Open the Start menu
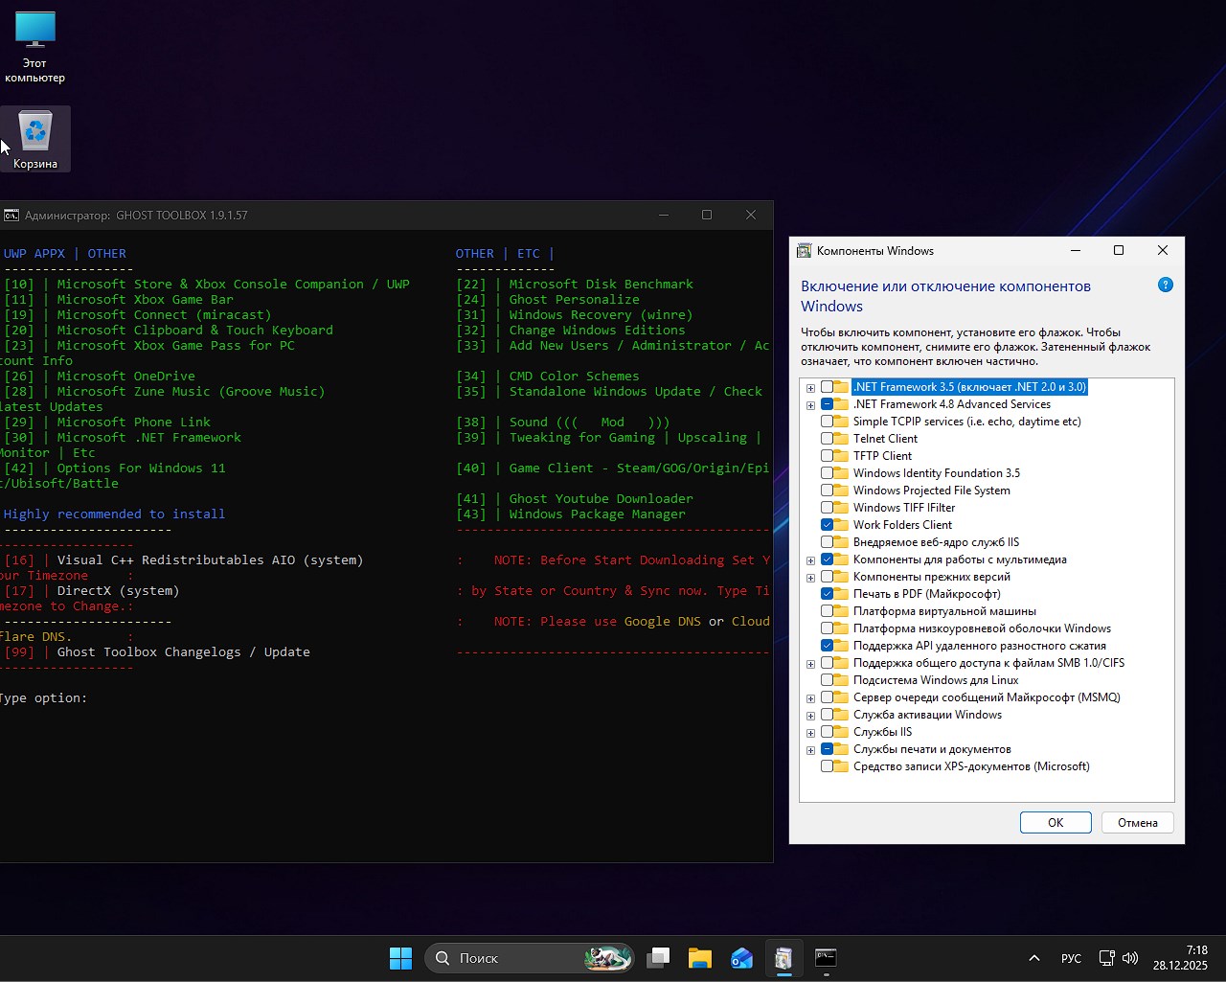Screen dimensions: 1226x982 coord(400,957)
